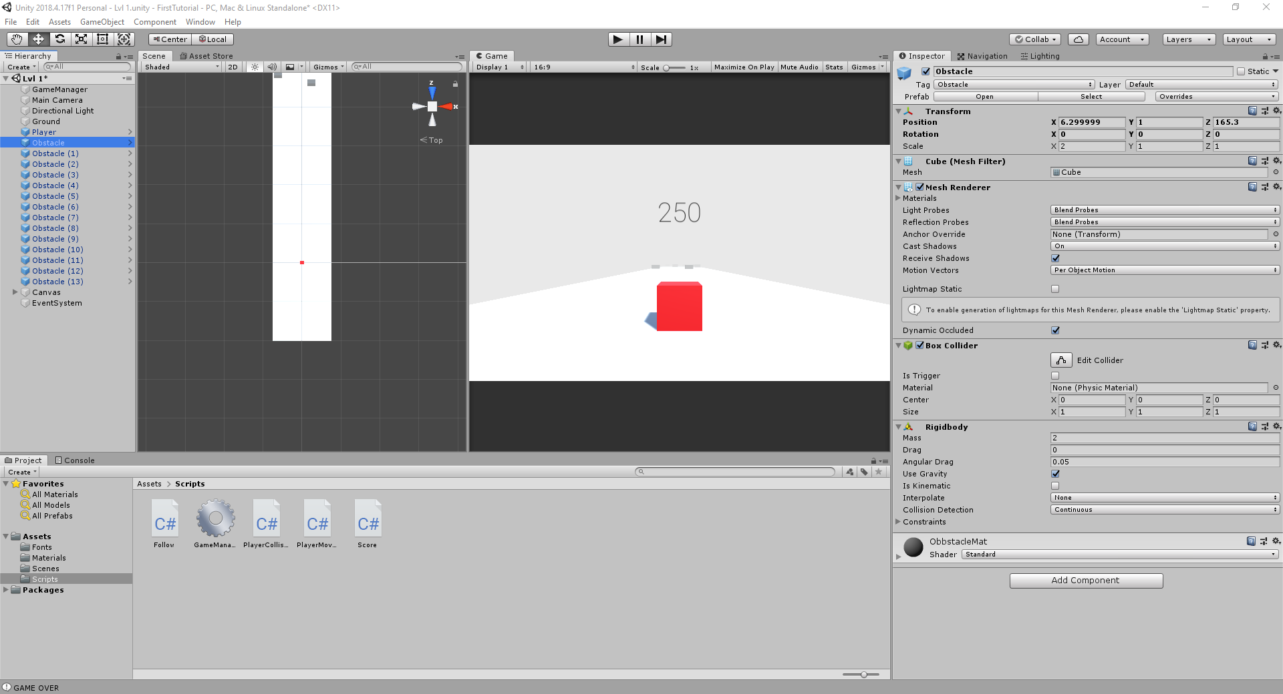Toggle Mute Audio in Game view
The image size is (1283, 694).
click(x=799, y=67)
